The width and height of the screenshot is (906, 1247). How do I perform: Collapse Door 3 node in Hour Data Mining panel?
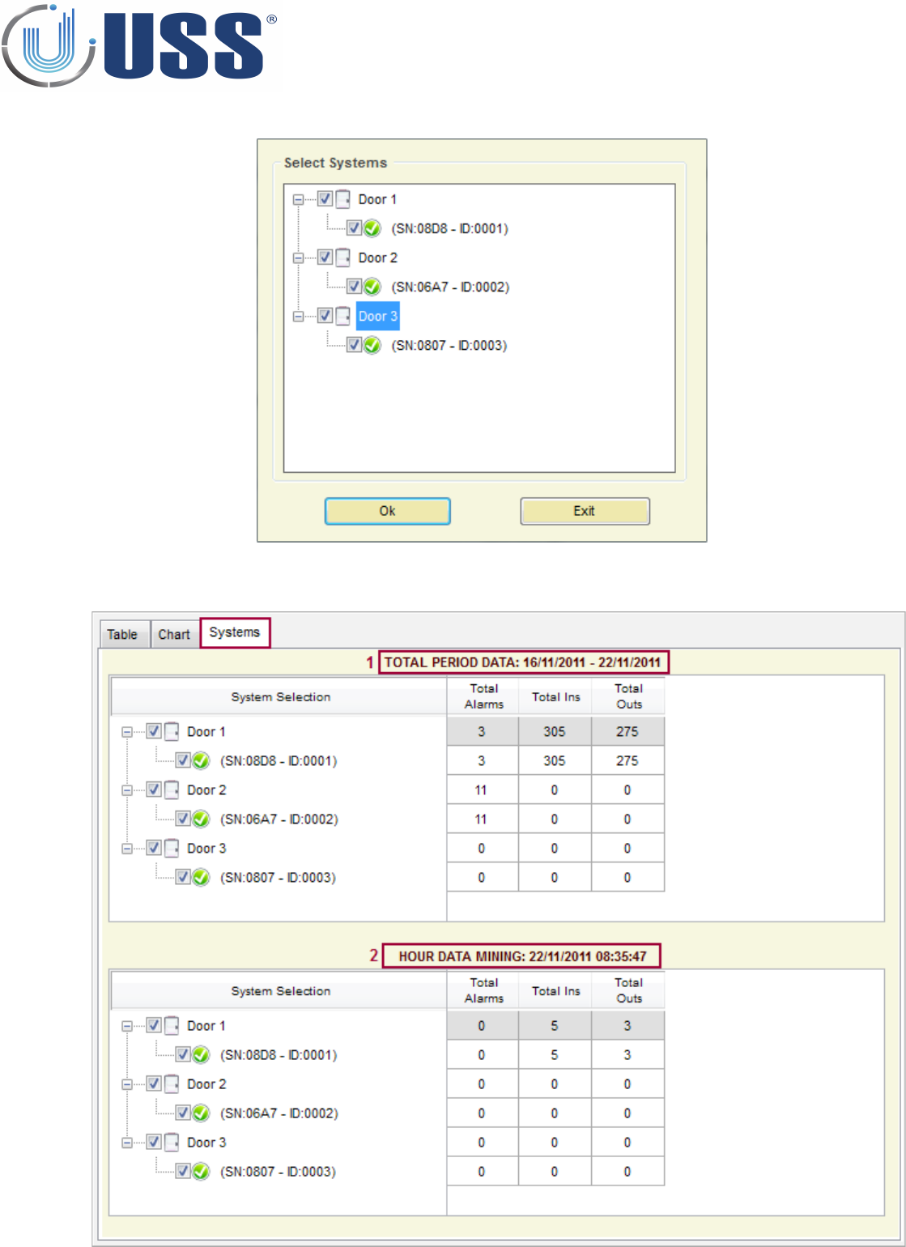(x=126, y=1143)
